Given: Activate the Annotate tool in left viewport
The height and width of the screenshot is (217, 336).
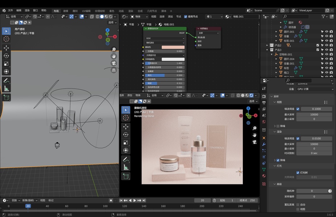Looking at the screenshot, I should 6,80.
